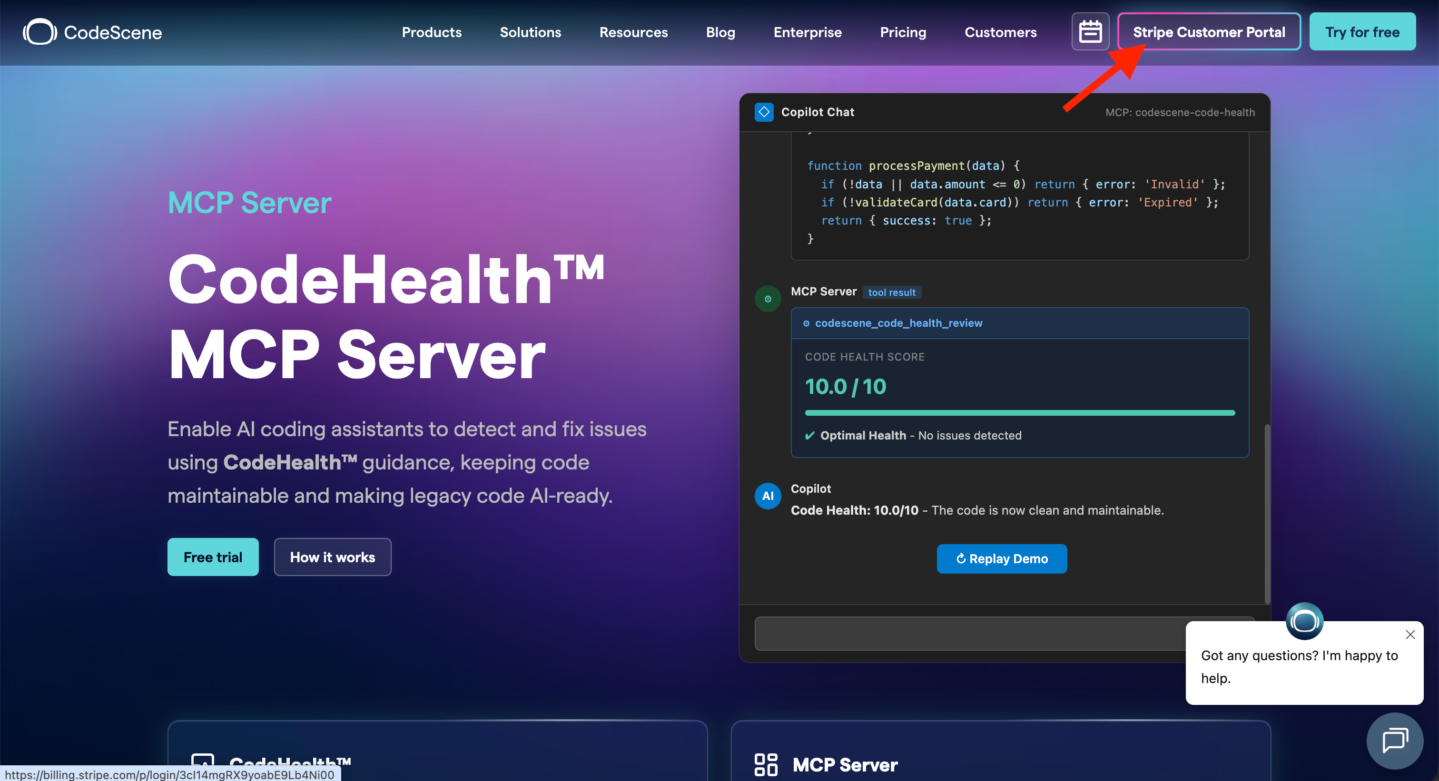Open the Pricing page
The image size is (1439, 781).
click(x=903, y=32)
